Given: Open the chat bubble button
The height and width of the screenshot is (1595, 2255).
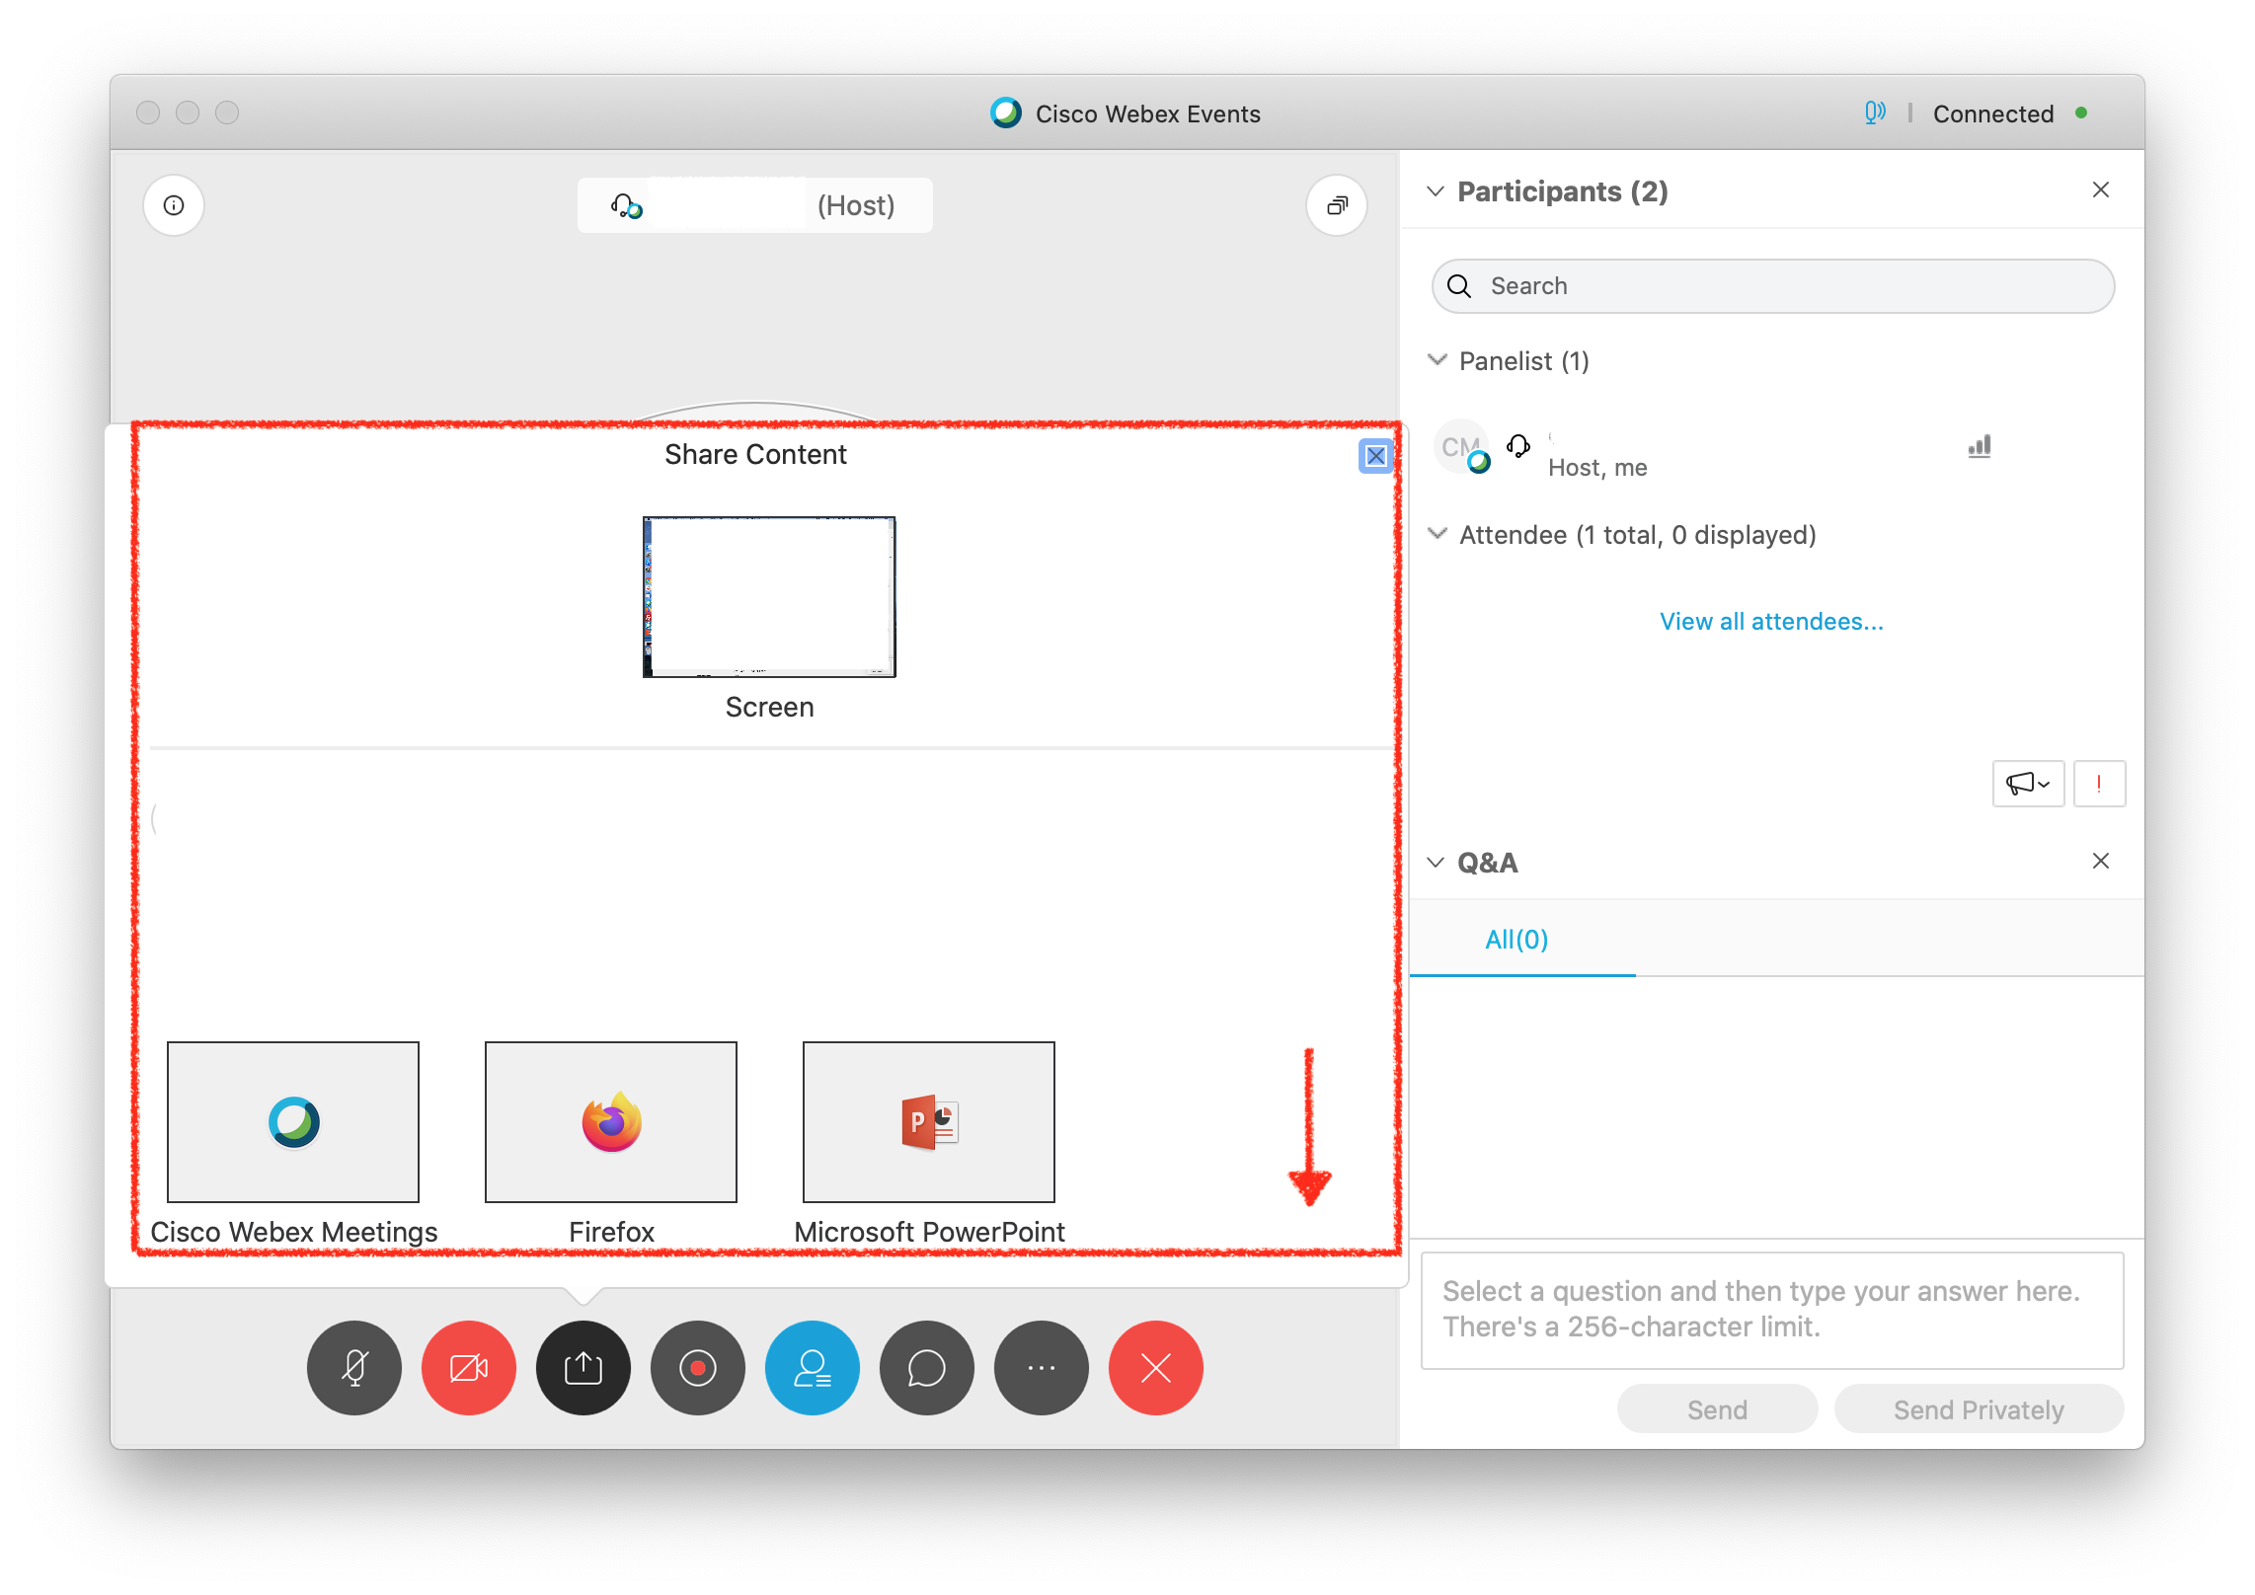Looking at the screenshot, I should pos(926,1368).
